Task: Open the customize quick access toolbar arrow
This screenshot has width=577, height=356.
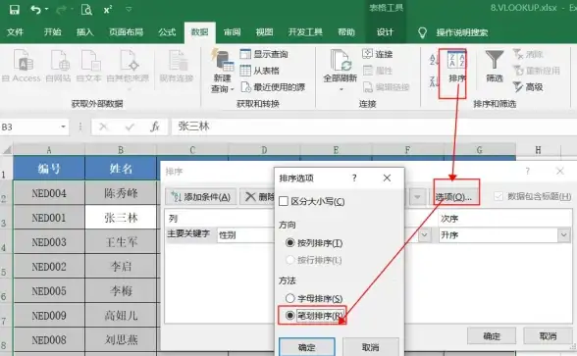Action: pyautogui.click(x=129, y=9)
